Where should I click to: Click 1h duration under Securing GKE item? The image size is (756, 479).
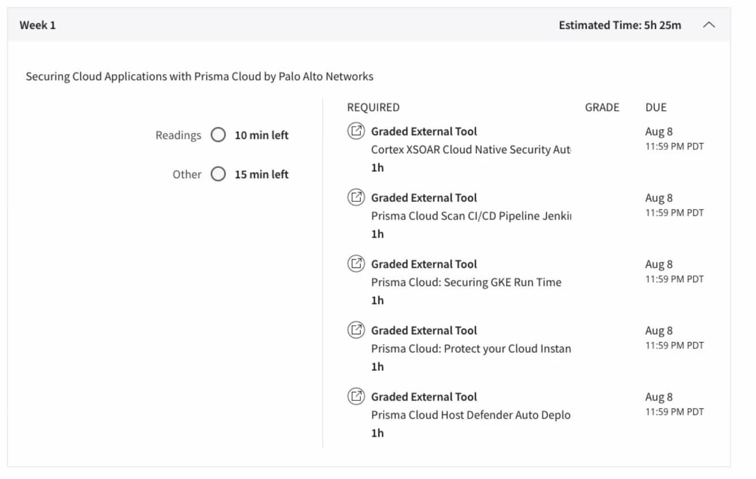(x=377, y=300)
